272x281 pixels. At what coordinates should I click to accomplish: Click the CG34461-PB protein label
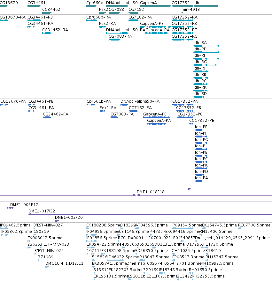pyautogui.click(x=41, y=101)
